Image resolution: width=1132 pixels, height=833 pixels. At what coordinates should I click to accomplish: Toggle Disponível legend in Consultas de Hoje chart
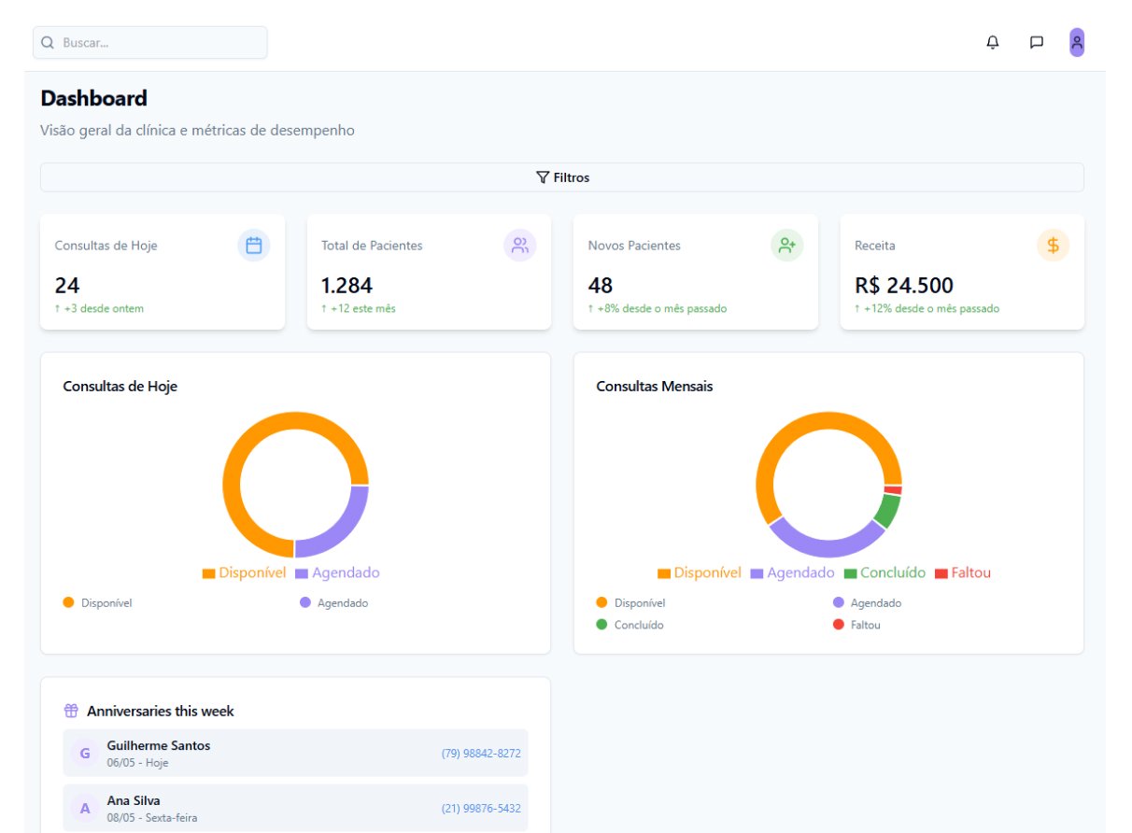[x=245, y=572]
